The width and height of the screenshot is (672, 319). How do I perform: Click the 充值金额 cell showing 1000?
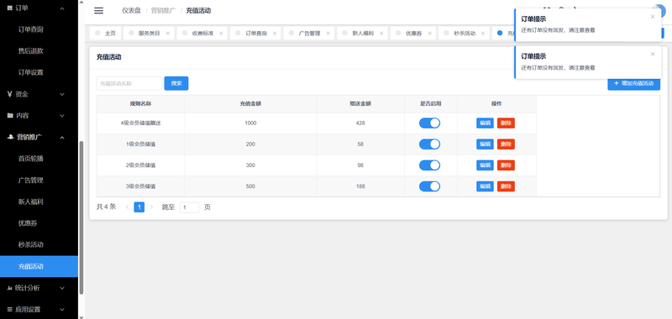click(250, 123)
